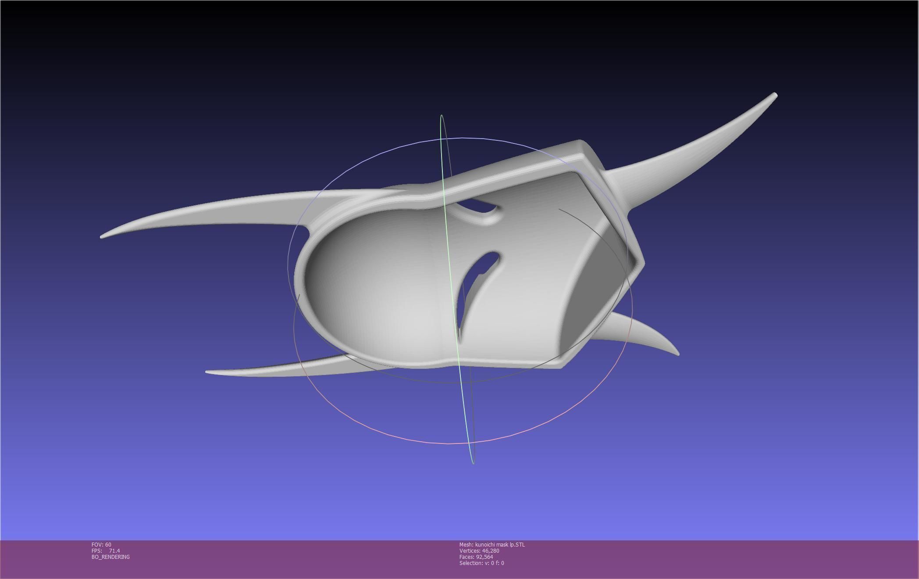Image resolution: width=919 pixels, height=579 pixels.
Task: Click the tip of the upper-right horn
Action: pos(774,96)
